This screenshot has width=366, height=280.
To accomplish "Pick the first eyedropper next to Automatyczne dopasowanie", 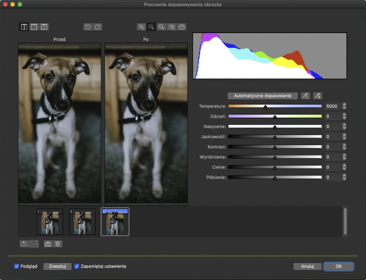I will [305, 96].
